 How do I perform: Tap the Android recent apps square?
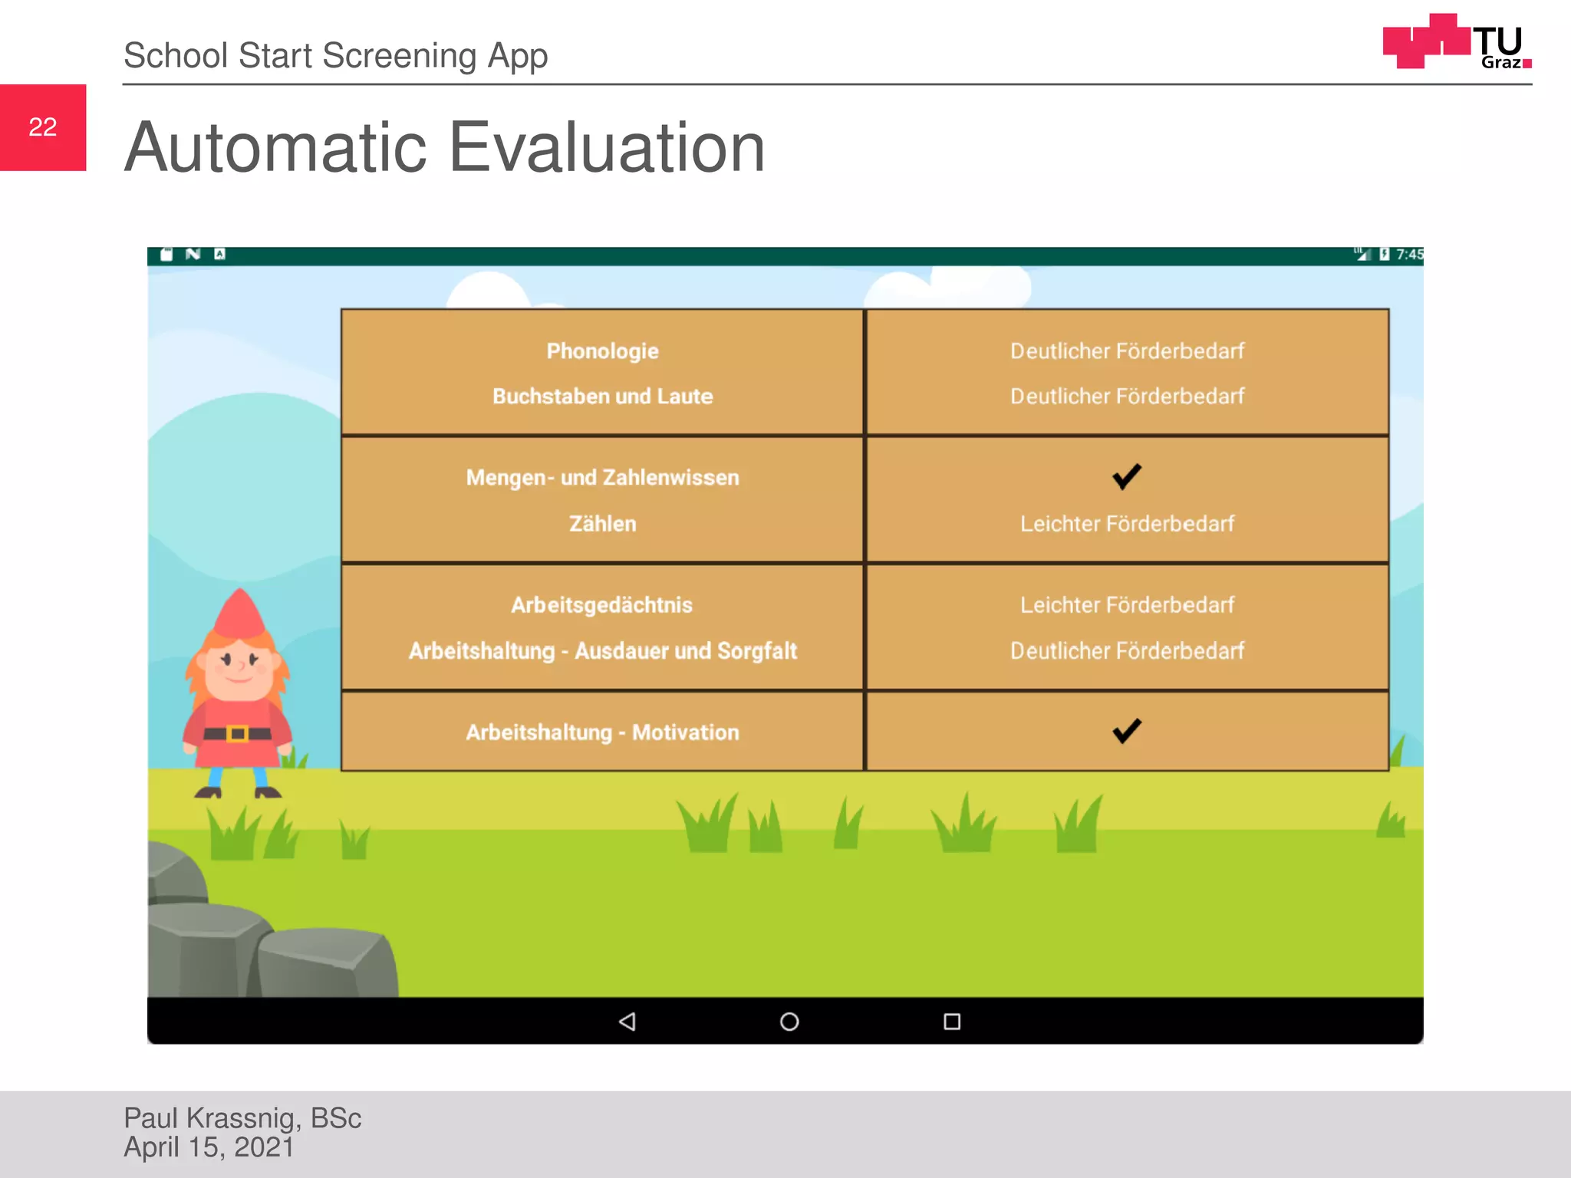(952, 1022)
